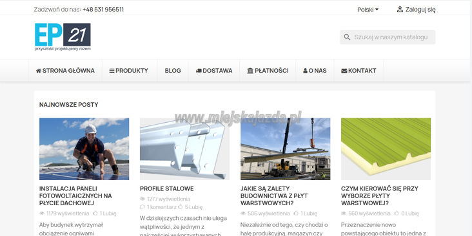Click the person icon next to O Nas
Viewport: 472px width, 236px height.
tap(305, 71)
